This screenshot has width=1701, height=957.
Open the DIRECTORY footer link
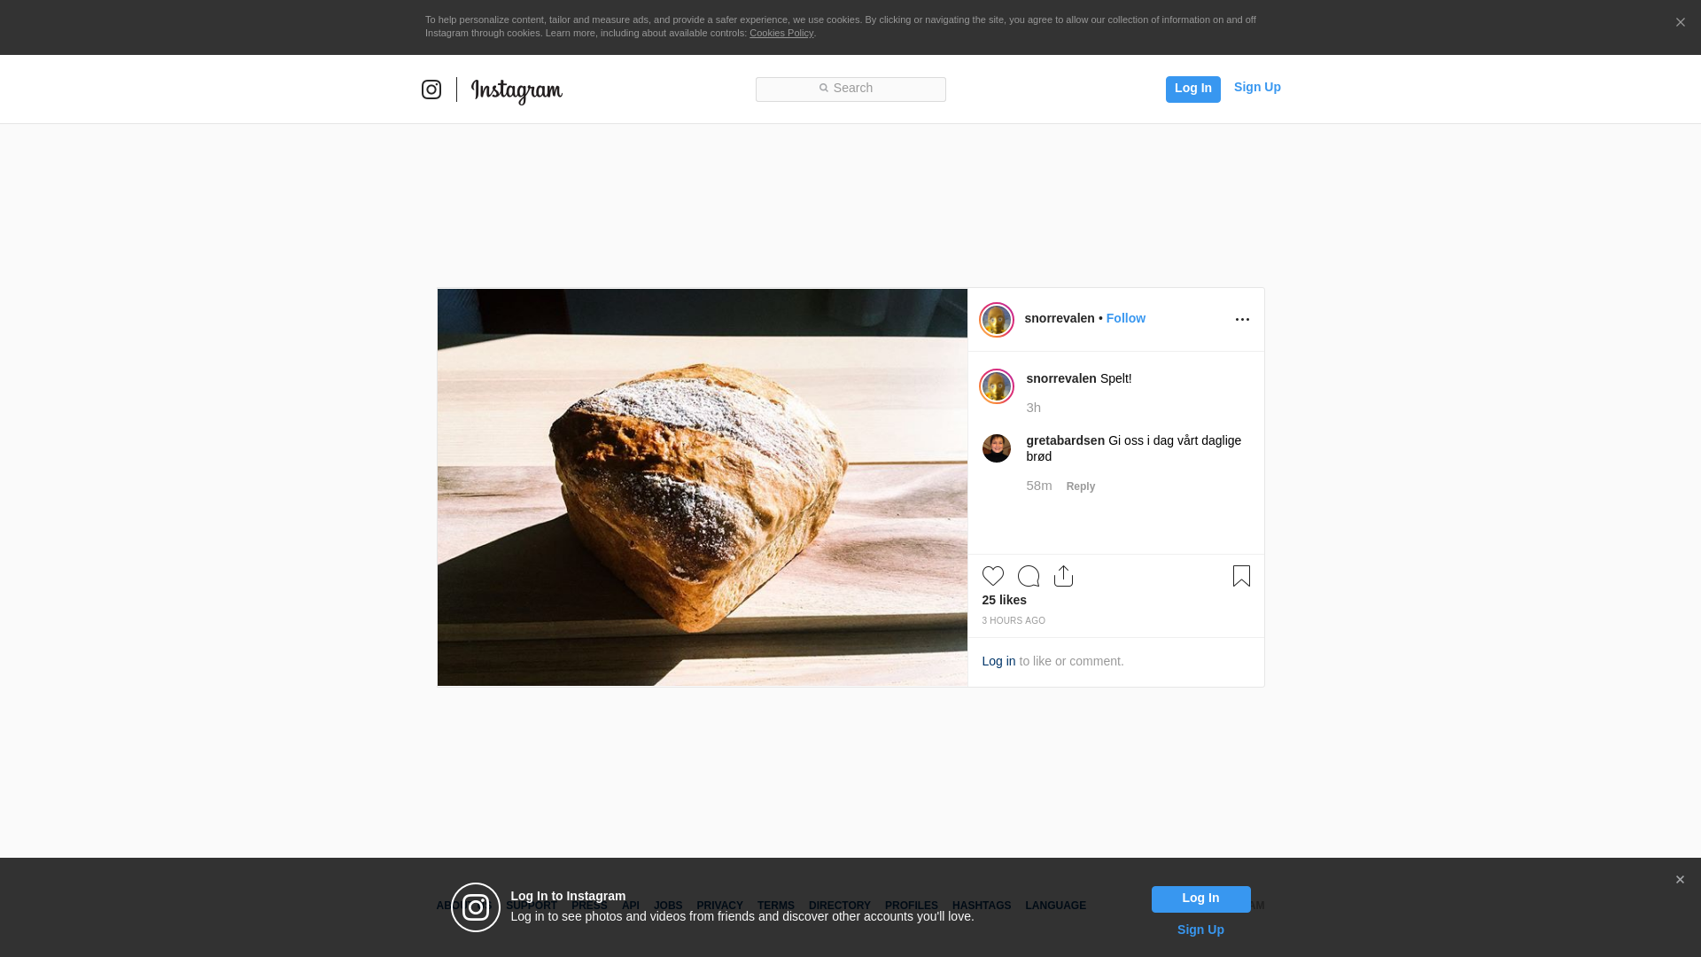click(840, 906)
